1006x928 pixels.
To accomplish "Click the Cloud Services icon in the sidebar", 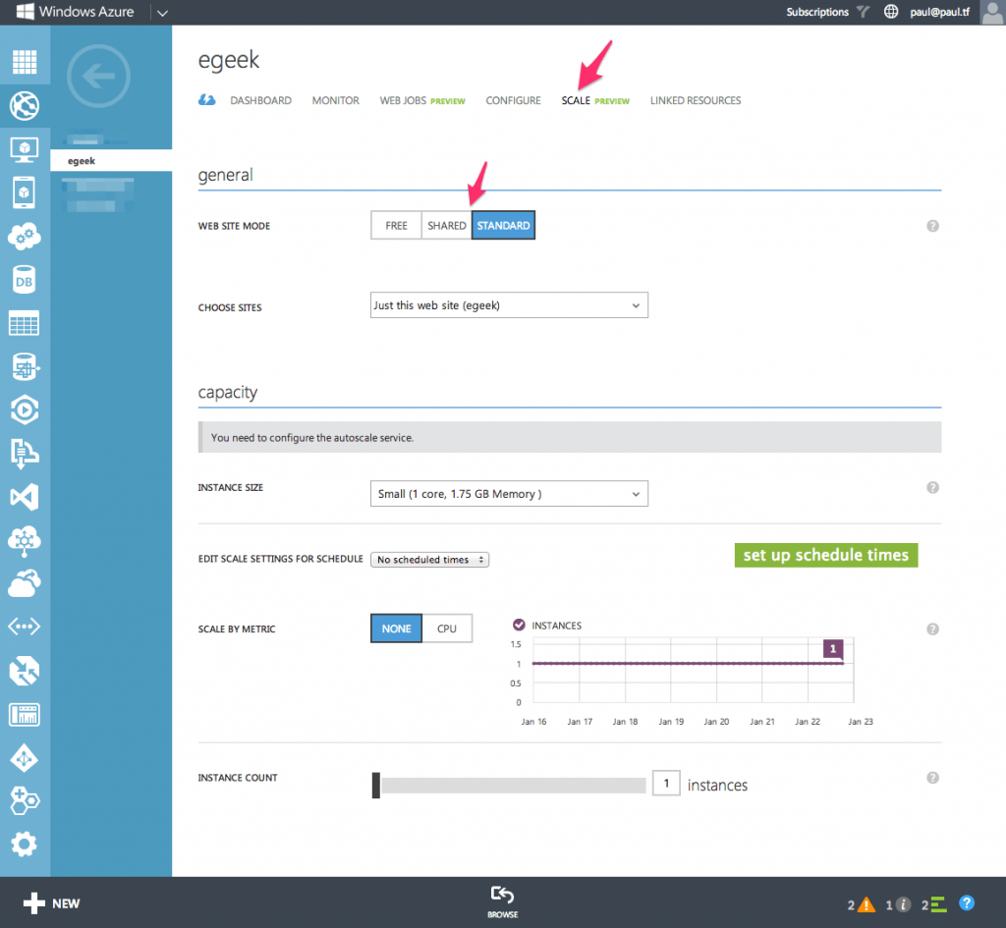I will [25, 237].
